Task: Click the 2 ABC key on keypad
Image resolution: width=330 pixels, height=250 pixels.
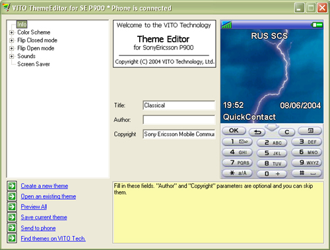Action: [x=272, y=143]
